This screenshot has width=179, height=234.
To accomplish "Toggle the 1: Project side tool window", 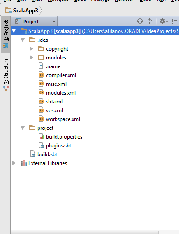I will point(6,34).
